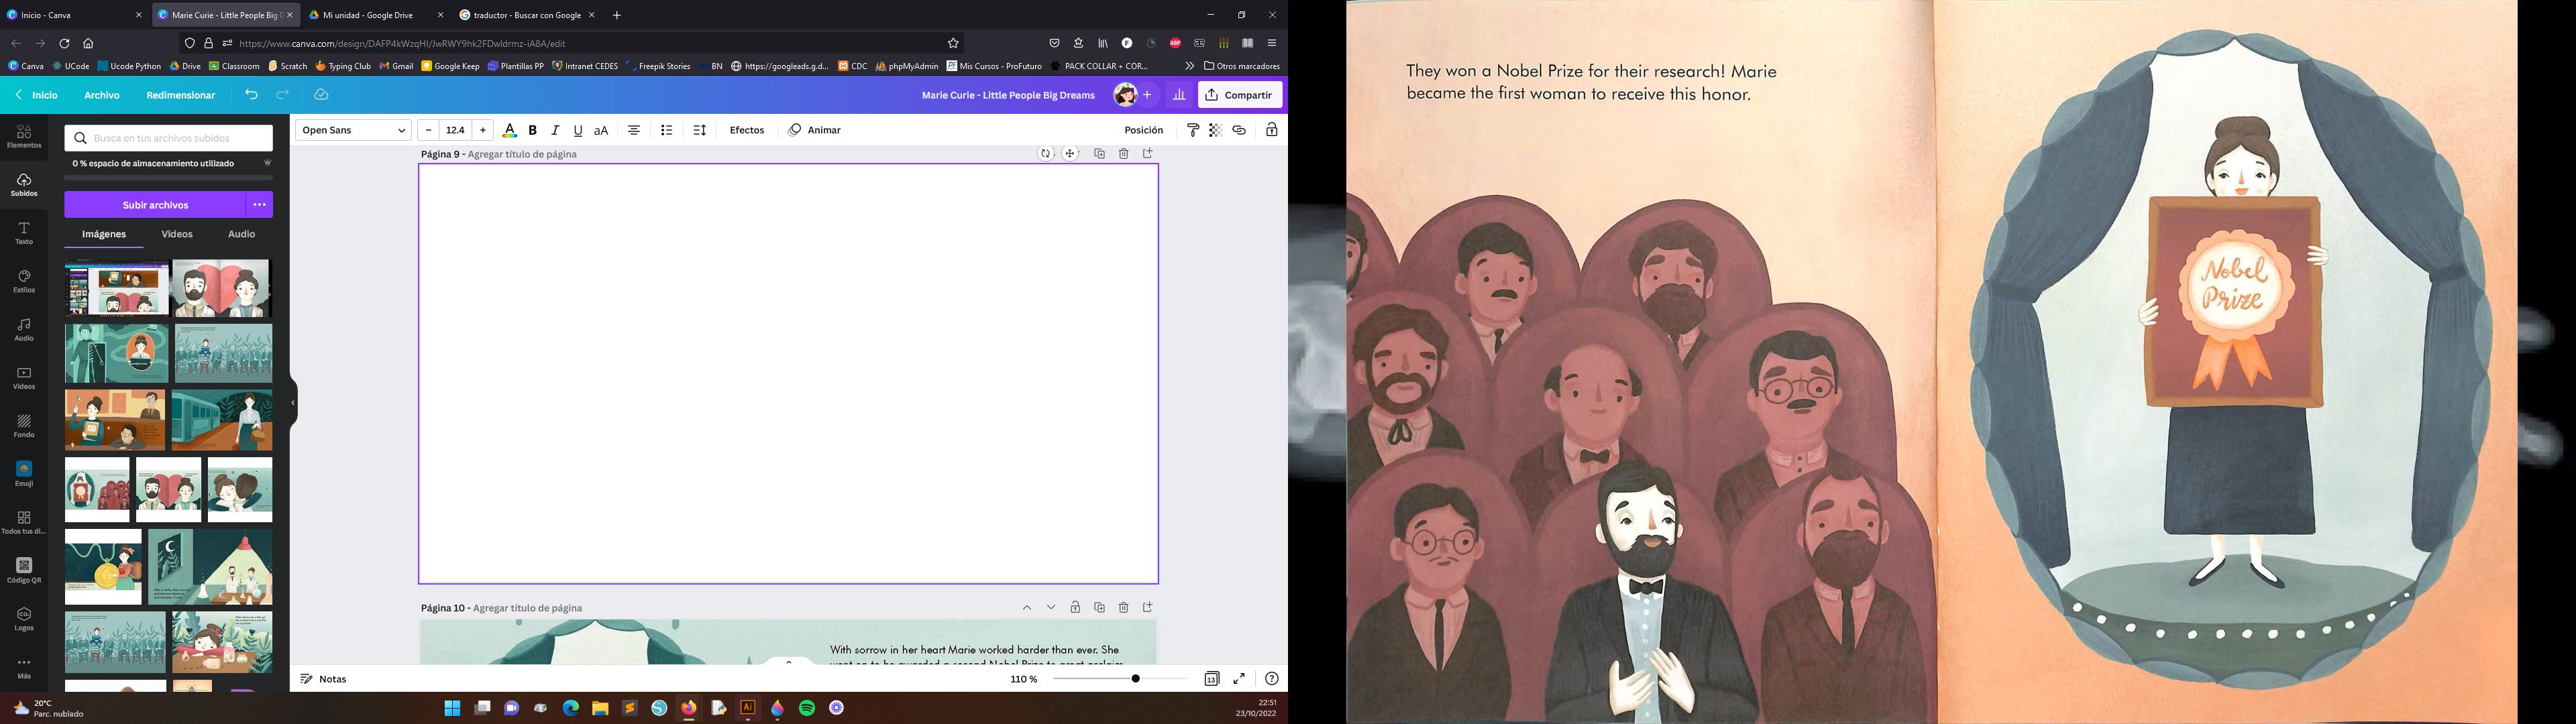Add collaborators with the plus icon
The width and height of the screenshot is (2576, 724).
(x=1147, y=95)
